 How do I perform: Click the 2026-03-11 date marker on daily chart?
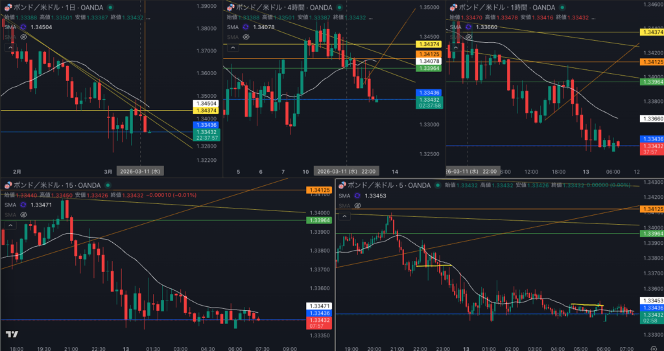[139, 172]
